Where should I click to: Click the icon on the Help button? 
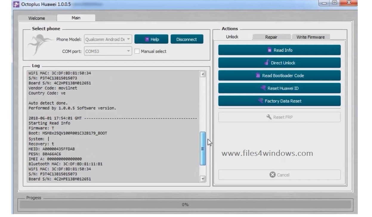click(147, 39)
